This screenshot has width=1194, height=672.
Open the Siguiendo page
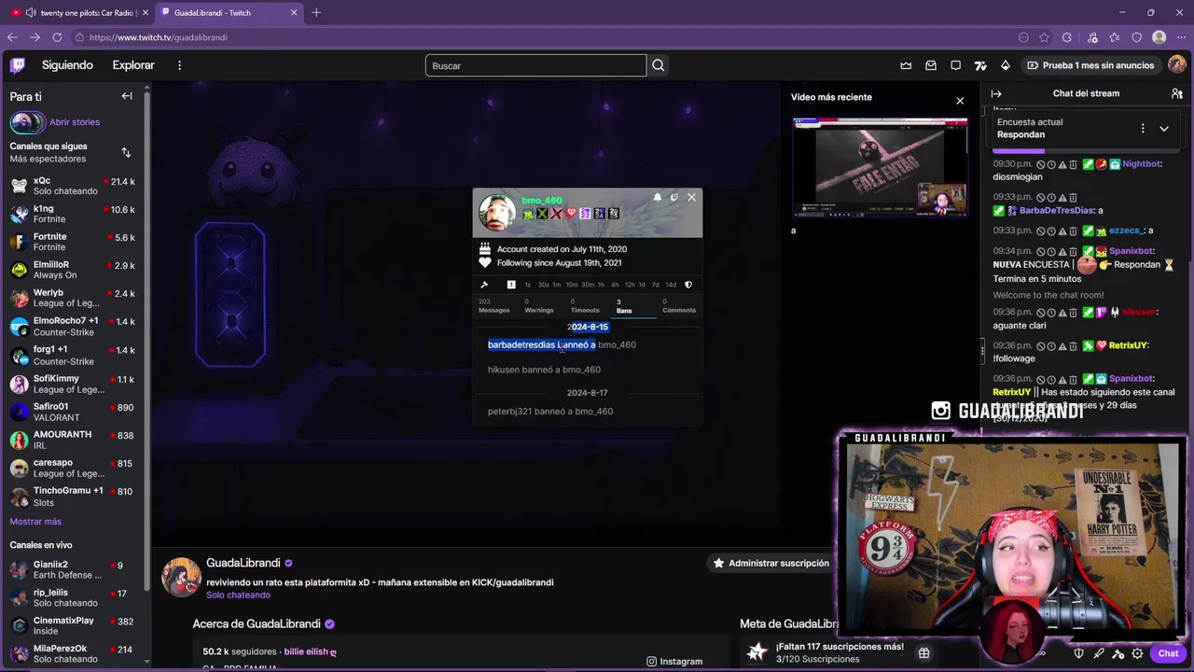pyautogui.click(x=67, y=65)
